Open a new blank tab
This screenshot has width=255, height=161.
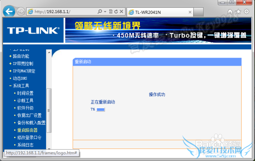(x=199, y=12)
